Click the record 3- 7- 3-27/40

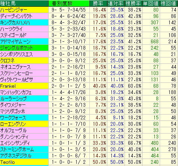[x=69, y=35]
